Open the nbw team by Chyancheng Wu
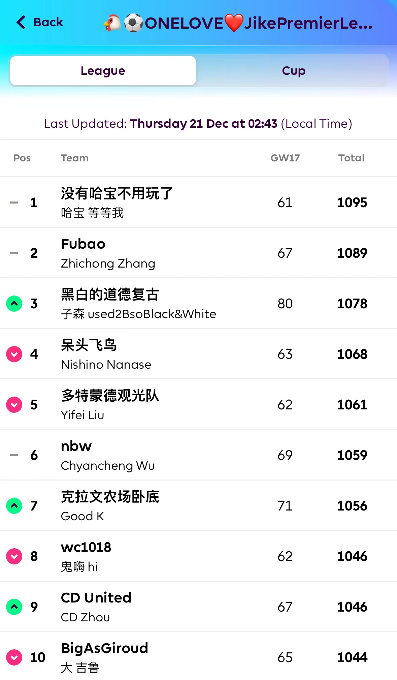Viewport: 397px width, 680px height. click(x=76, y=446)
